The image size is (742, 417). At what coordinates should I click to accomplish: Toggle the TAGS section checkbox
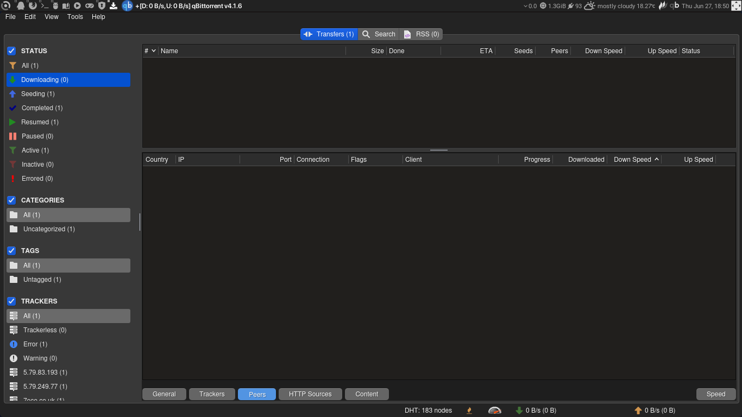click(11, 251)
